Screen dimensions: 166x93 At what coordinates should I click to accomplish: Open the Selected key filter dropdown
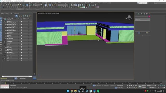click(x=151, y=86)
